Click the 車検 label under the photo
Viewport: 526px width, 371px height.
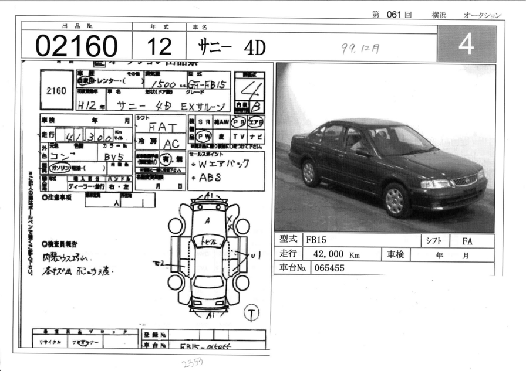tap(396, 254)
